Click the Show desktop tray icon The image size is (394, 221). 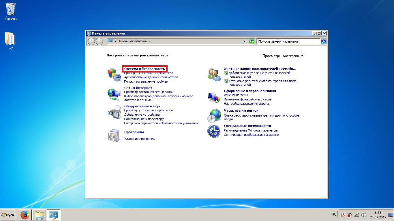coord(391,215)
